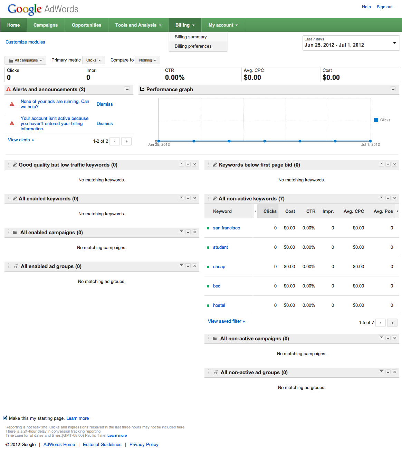Screen dimensions: 402x463
Task: Click the Clicks legend color swatch
Action: (376, 120)
